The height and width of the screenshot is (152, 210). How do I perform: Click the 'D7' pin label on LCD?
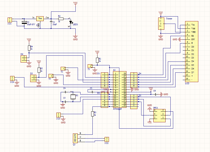coord(193,72)
